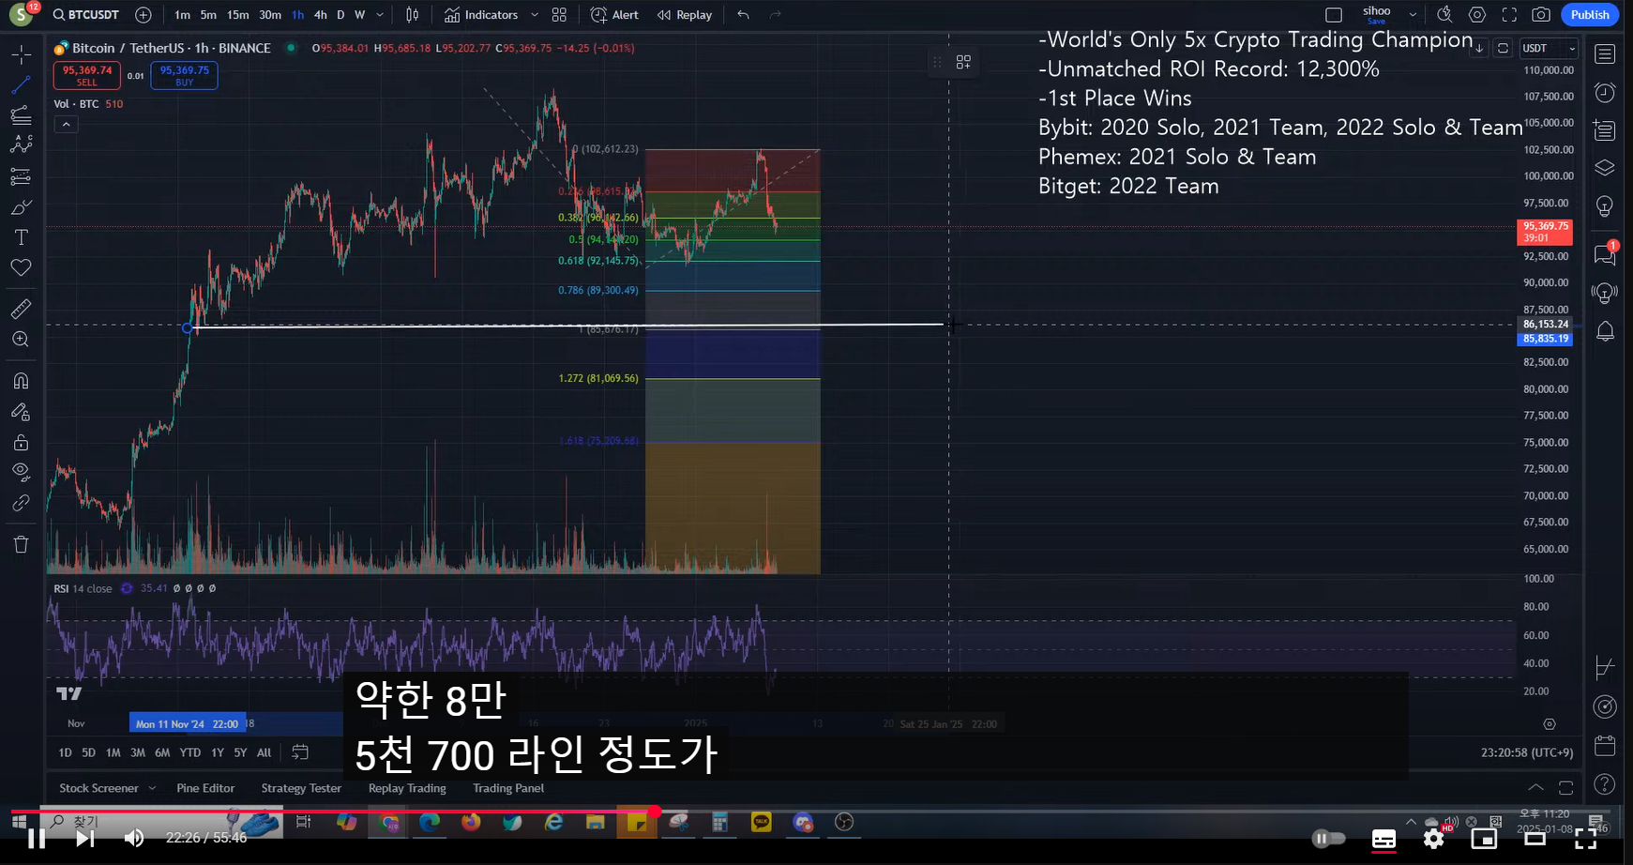
Task: Open the Object Tree layers panel
Action: click(1605, 168)
